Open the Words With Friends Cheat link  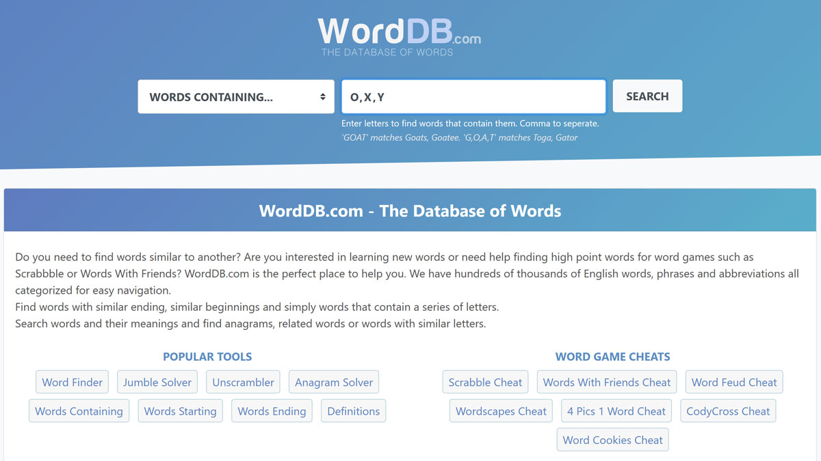pos(607,382)
